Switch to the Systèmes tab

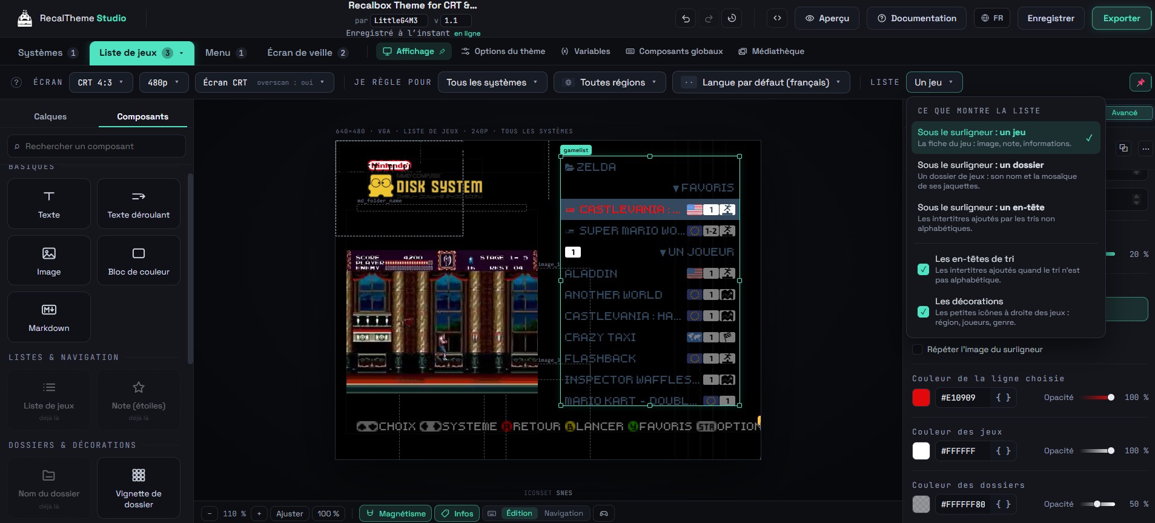click(x=48, y=53)
